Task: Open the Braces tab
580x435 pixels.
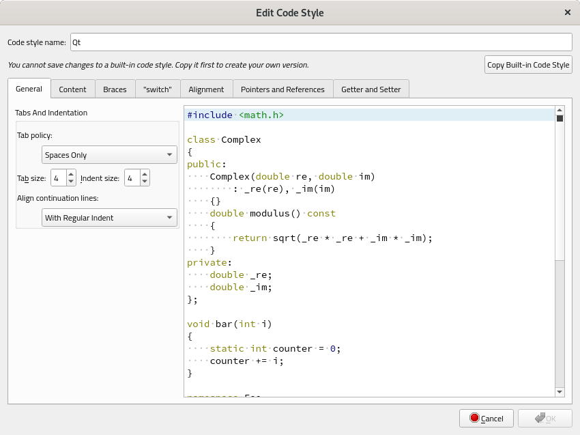Action: 115,89
